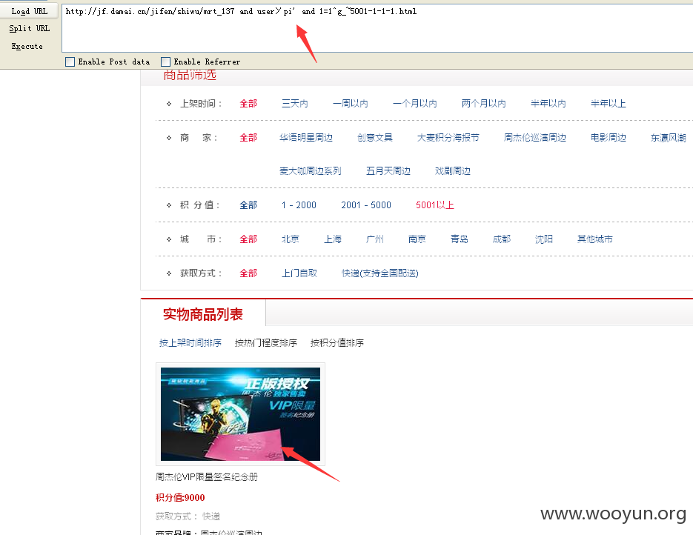
Task: Click the 积分值:9000 price text
Action: point(180,497)
